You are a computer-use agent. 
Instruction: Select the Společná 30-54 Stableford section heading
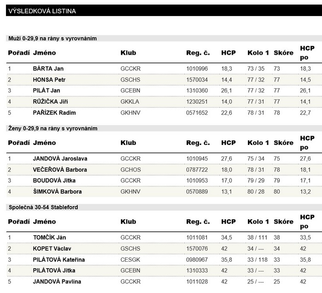[x=43, y=207]
